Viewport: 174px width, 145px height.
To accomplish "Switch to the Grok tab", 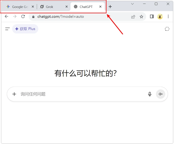I will click(54, 7).
